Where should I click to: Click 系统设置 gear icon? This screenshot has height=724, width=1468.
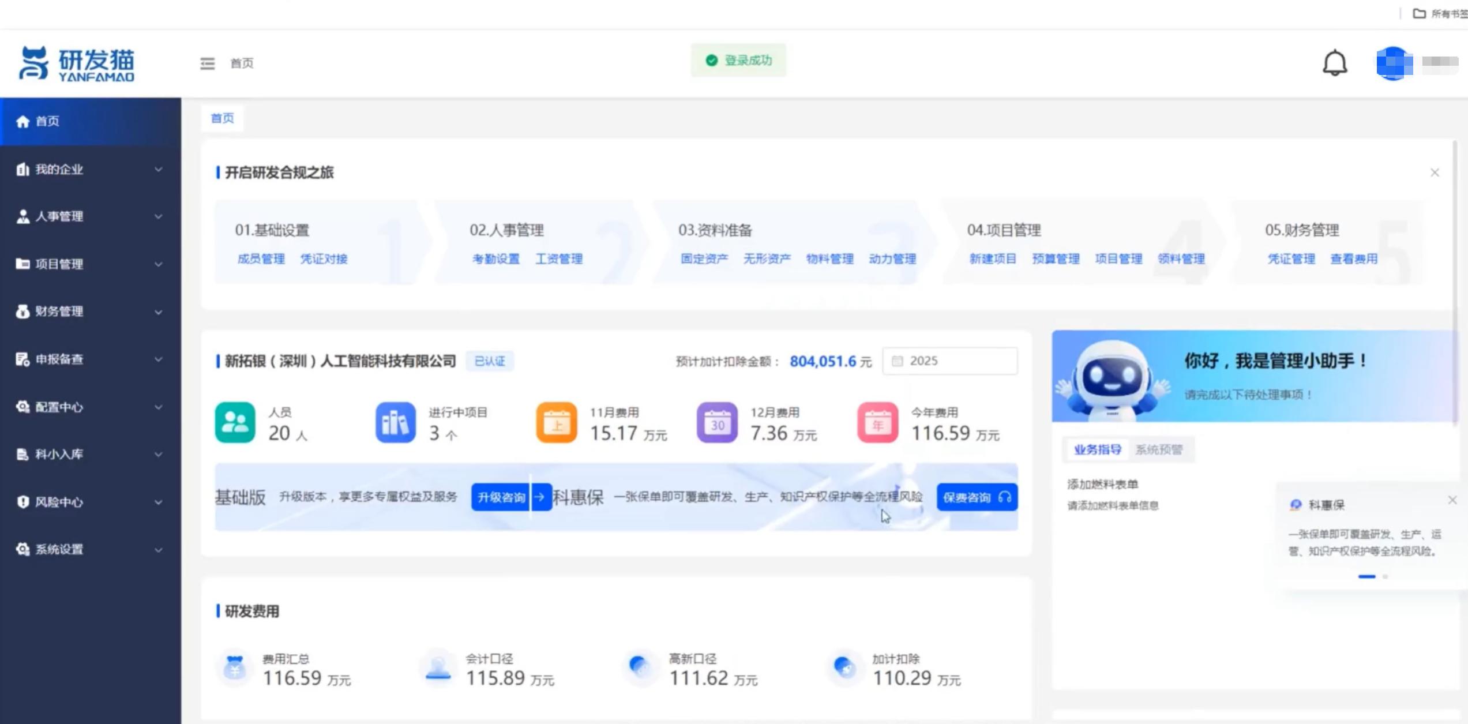coord(22,549)
